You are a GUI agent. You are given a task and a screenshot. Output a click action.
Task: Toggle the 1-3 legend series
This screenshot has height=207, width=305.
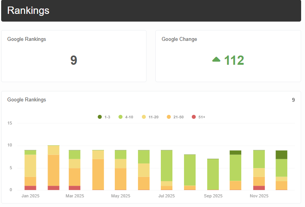pyautogui.click(x=104, y=117)
